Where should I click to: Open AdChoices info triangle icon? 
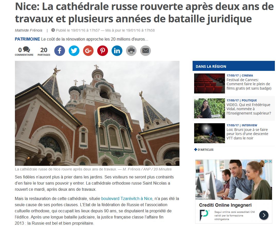[x=266, y=161]
